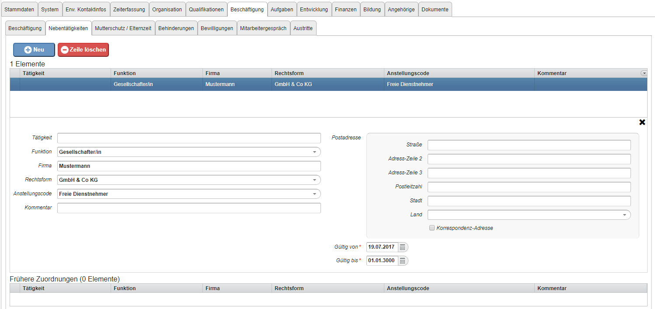The height and width of the screenshot is (309, 655).
Task: Open the Mutterschutz / Elternzeit sub-tab
Action: pyautogui.click(x=123, y=28)
